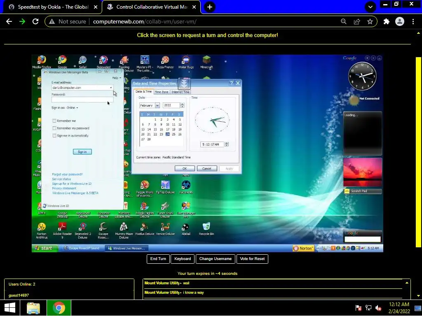
Task: Switch to the Time Zone tab
Action: pos(162,92)
